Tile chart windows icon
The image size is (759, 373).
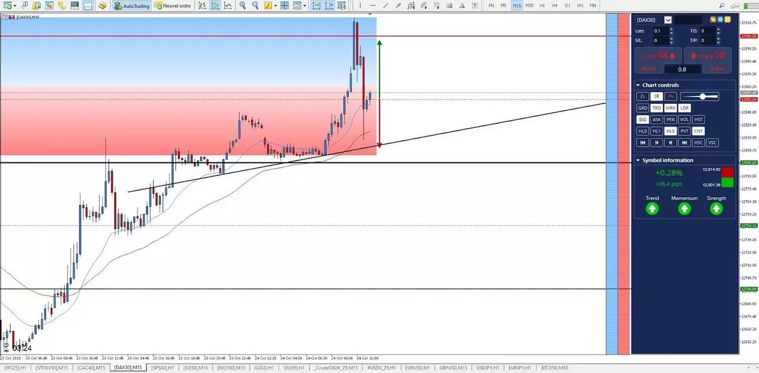point(285,5)
